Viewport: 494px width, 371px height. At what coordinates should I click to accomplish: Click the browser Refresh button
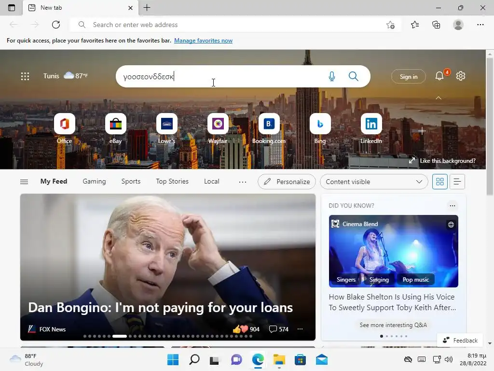coord(56,25)
